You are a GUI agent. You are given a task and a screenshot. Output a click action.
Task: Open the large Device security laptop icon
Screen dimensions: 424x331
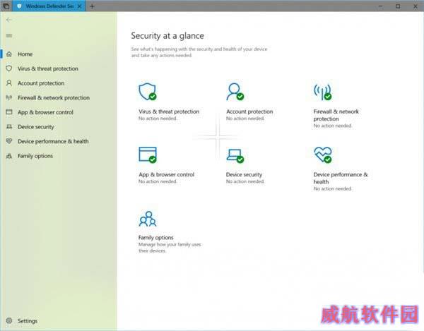235,156
